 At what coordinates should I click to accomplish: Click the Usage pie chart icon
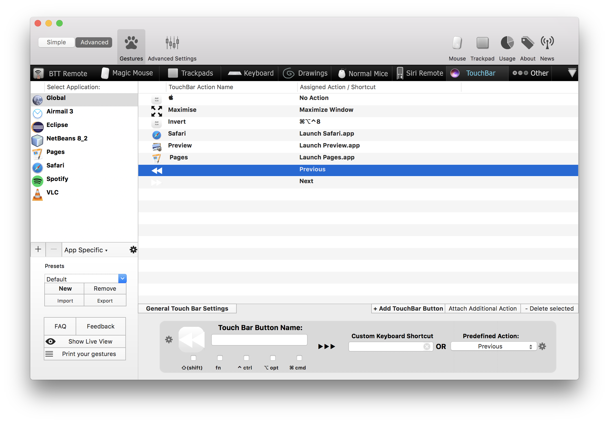coord(507,43)
